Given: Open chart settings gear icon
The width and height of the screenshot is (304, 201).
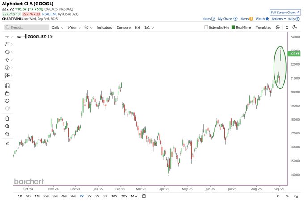Looking at the screenshot, I should tap(278, 27).
